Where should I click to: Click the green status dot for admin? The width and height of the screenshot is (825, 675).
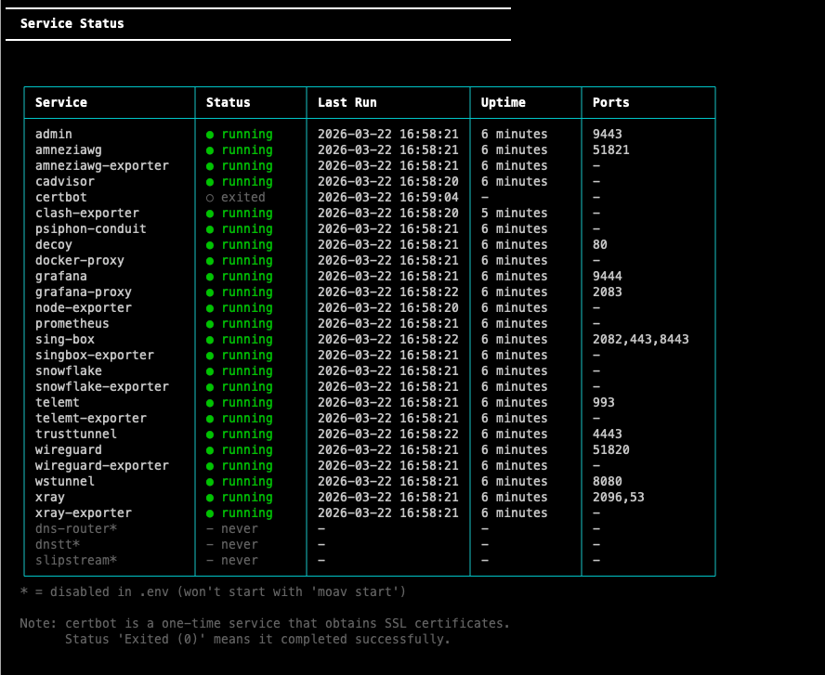210,135
